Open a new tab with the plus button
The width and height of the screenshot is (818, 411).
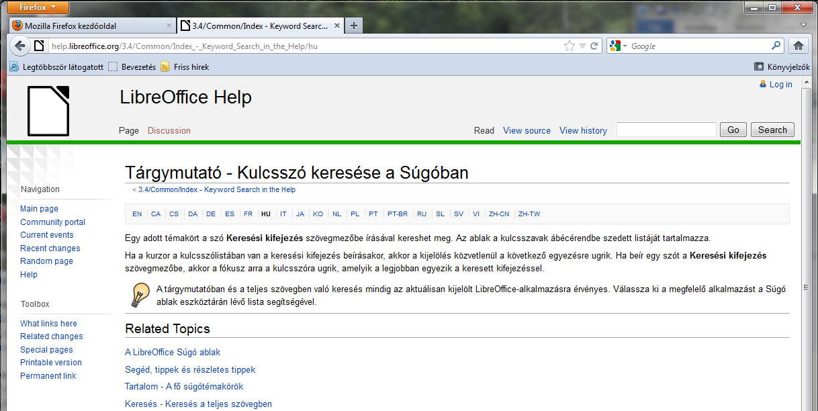[354, 26]
